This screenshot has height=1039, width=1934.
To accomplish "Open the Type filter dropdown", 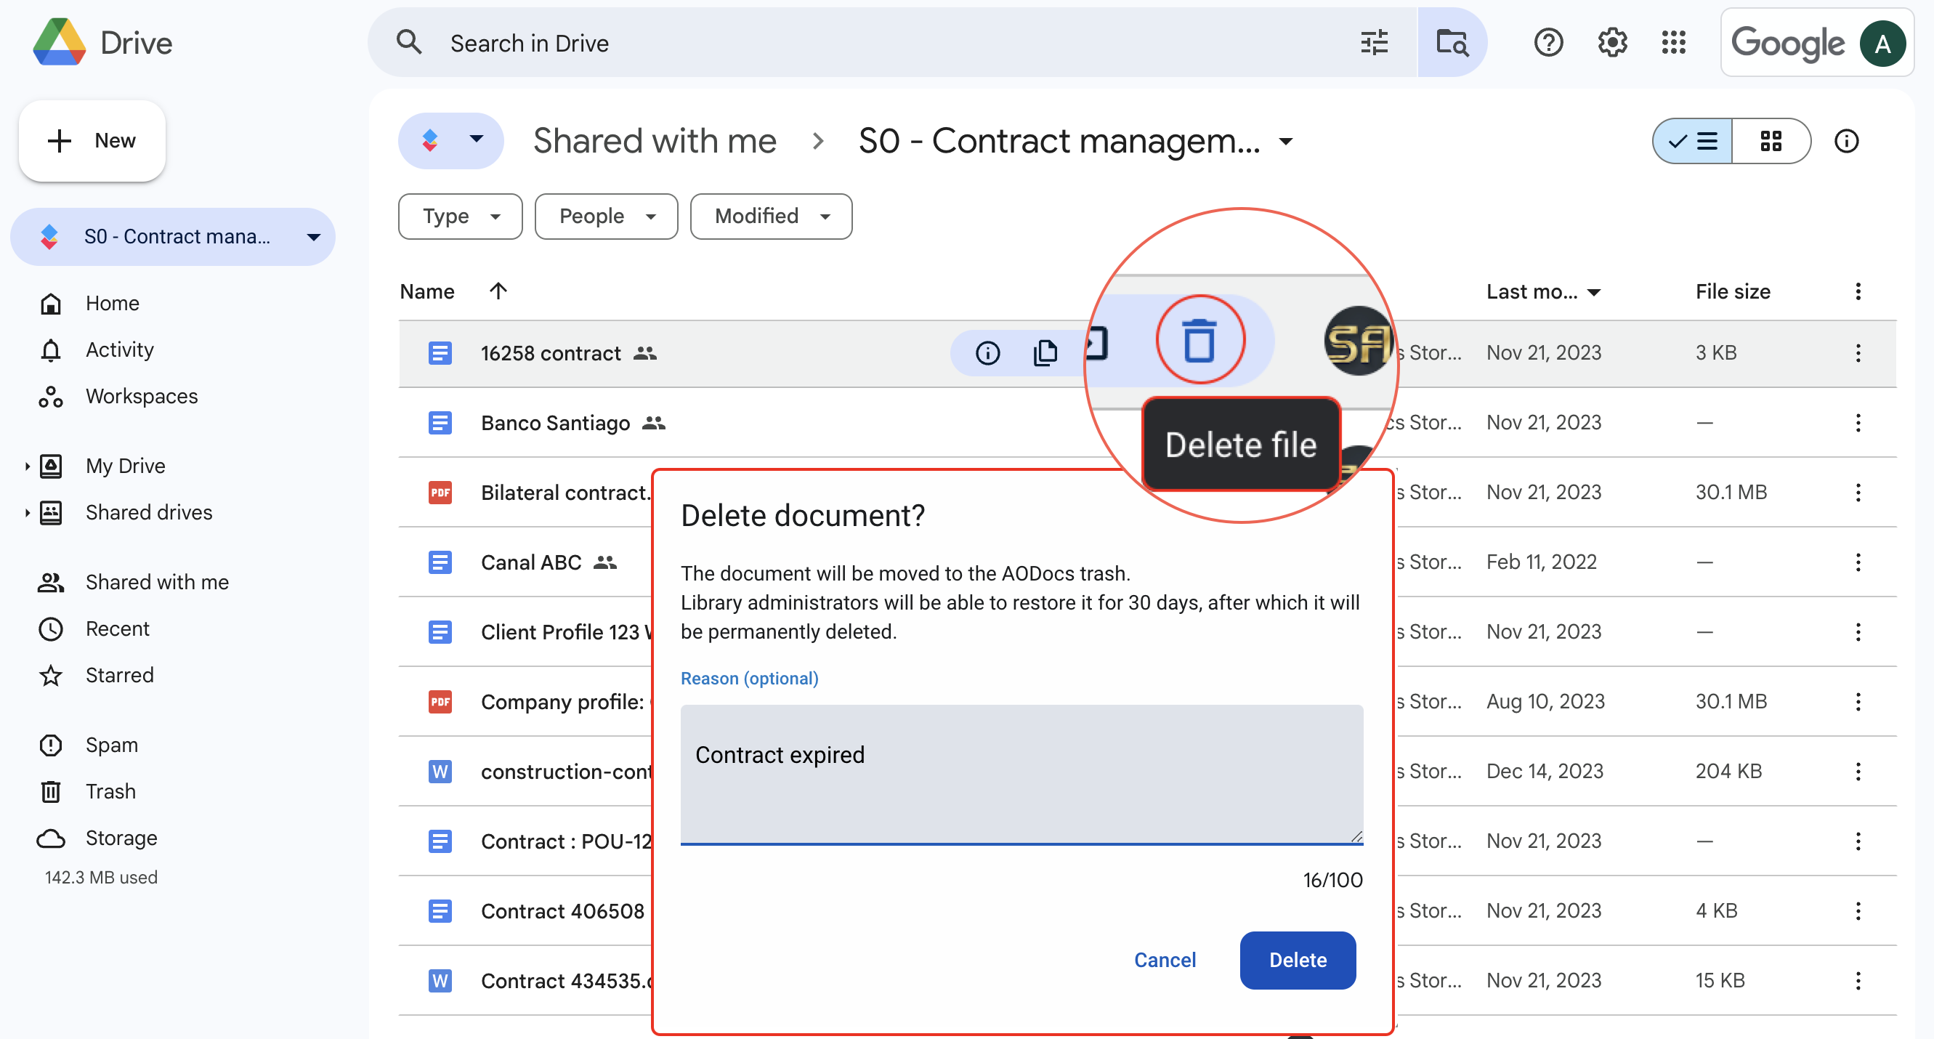I will click(460, 217).
